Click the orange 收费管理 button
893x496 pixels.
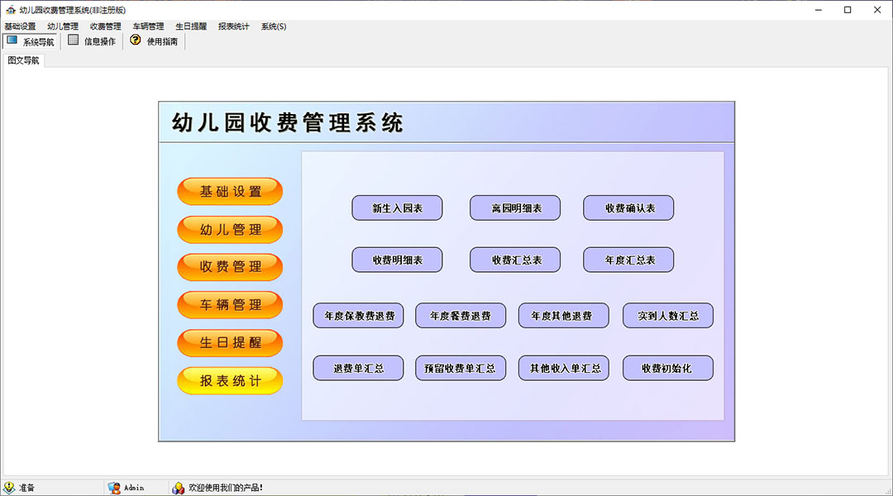point(230,266)
